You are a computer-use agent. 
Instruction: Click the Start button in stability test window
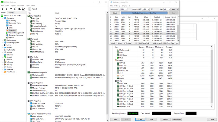click(x=115, y=119)
